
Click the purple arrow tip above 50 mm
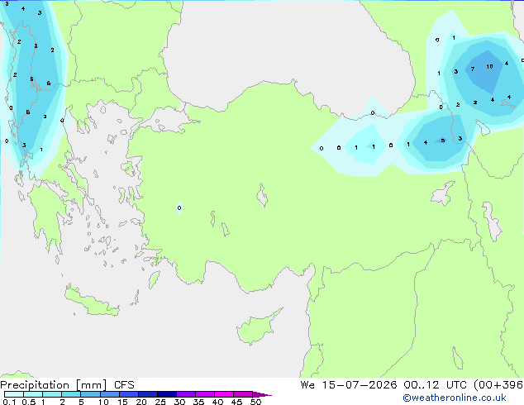pos(262,394)
